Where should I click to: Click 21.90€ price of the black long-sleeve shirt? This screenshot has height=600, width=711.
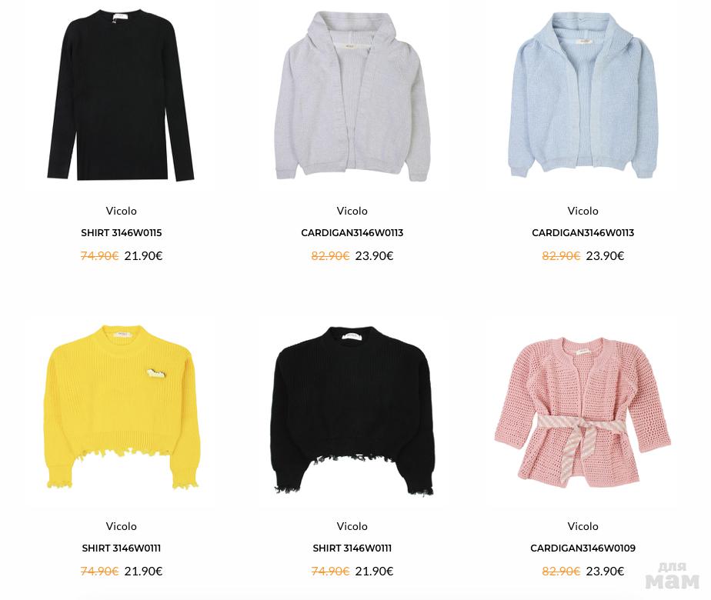pyautogui.click(x=143, y=256)
